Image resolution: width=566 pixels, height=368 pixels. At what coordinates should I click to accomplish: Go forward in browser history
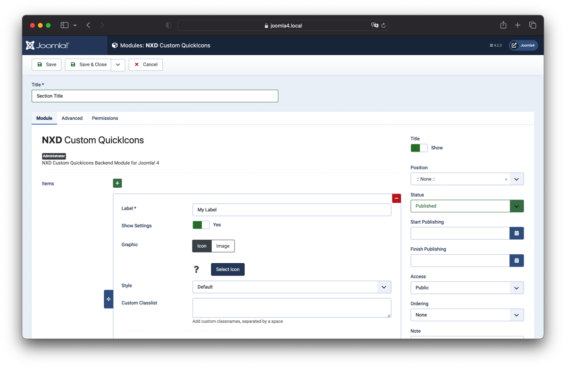(102, 25)
